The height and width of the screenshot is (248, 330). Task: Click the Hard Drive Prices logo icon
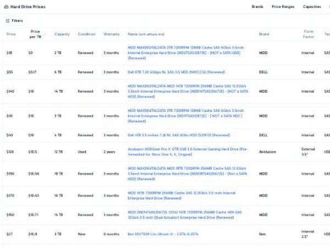(x=7, y=7)
